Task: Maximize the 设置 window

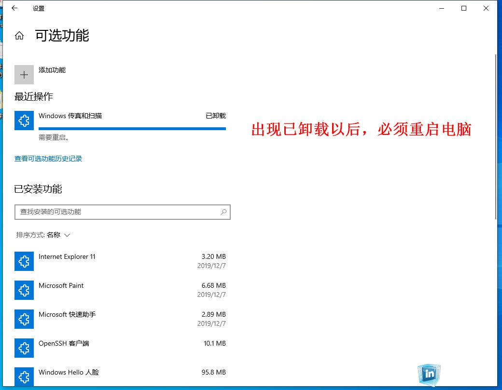Action: (x=463, y=8)
